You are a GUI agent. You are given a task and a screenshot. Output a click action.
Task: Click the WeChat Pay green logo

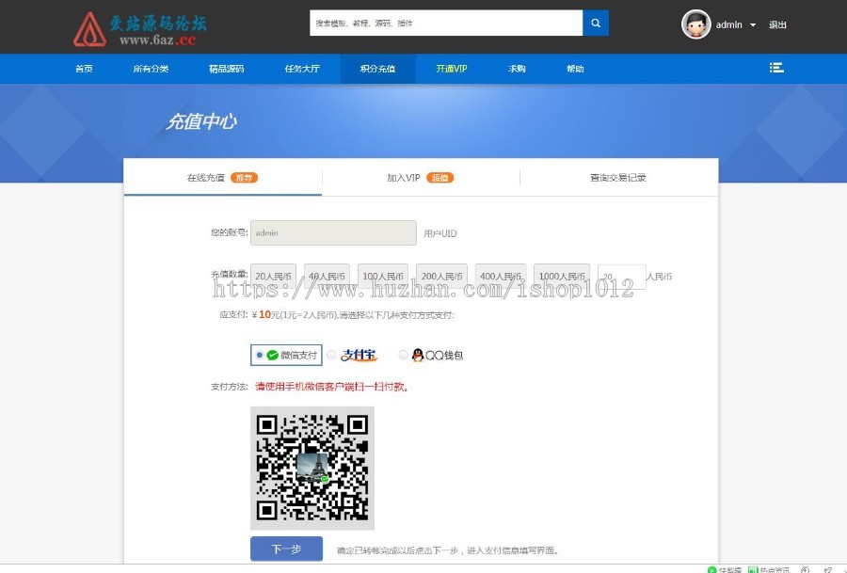coord(273,356)
